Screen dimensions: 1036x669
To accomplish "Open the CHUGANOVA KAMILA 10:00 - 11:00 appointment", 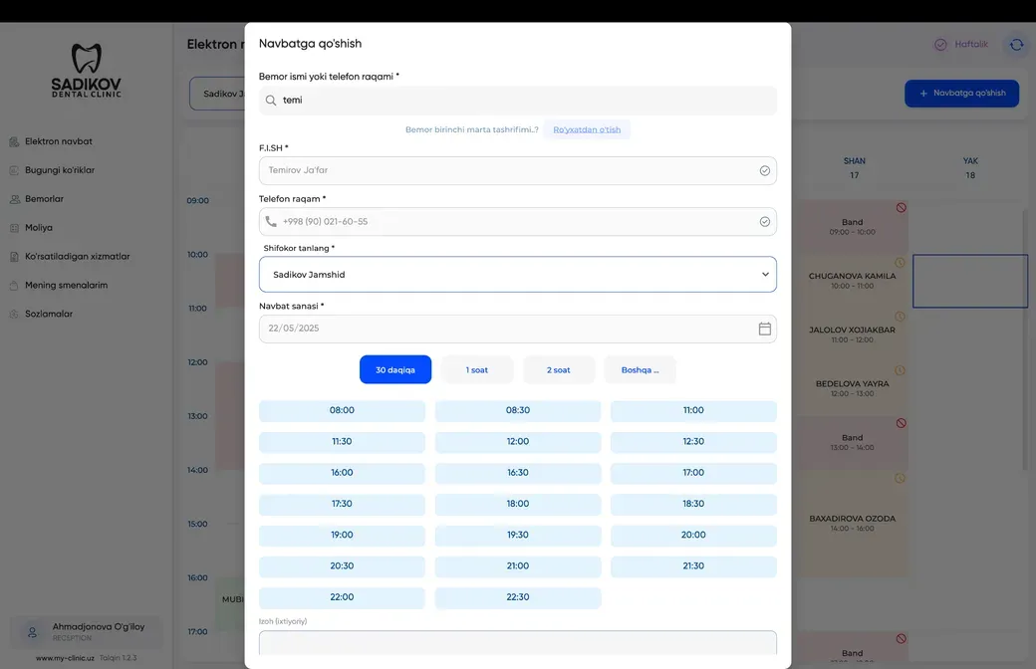I will point(853,281).
